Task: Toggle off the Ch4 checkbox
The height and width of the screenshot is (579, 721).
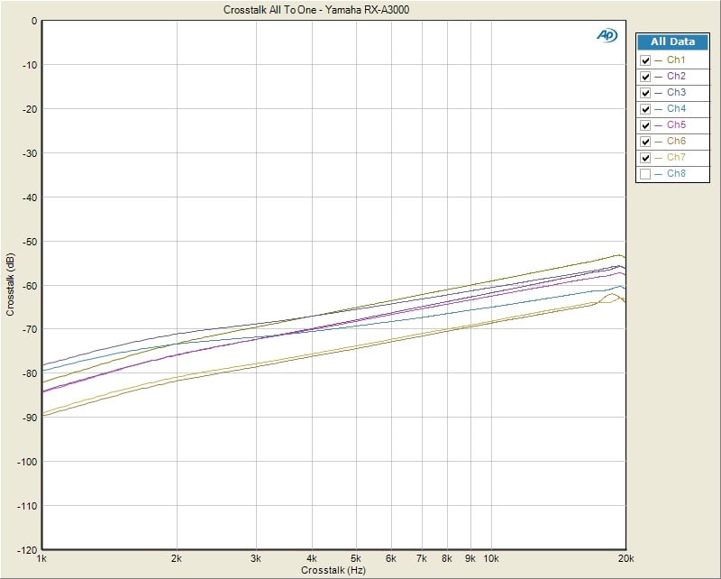Action: (x=644, y=109)
